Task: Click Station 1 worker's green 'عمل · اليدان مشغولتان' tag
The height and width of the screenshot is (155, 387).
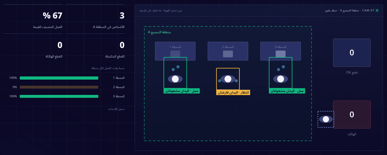Action: tap(182, 91)
